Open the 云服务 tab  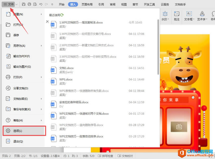click(165, 4)
